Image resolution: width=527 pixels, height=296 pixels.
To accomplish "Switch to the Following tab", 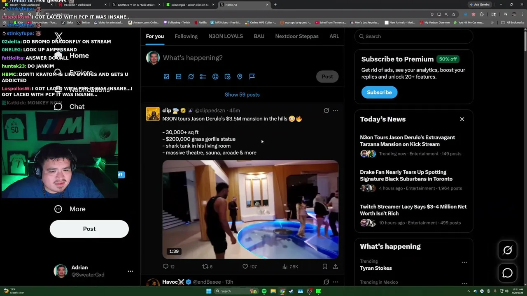I will (x=186, y=36).
